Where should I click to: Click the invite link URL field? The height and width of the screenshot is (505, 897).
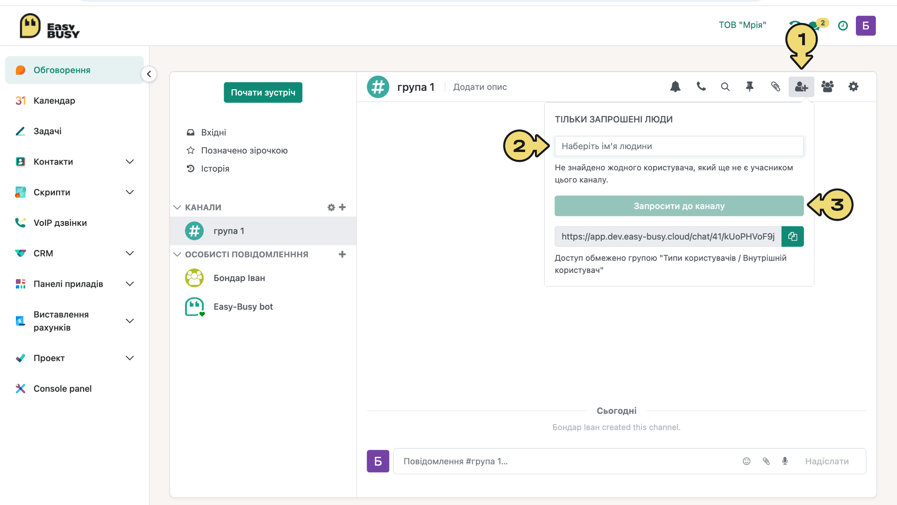[668, 237]
